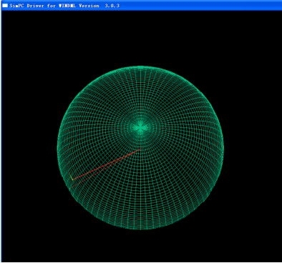Click the pole center of the green wireframe sphere
The width and height of the screenshot is (282, 263).
click(x=140, y=127)
